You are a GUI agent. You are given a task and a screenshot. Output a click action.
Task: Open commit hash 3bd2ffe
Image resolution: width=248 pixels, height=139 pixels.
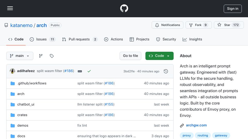pos(129,71)
